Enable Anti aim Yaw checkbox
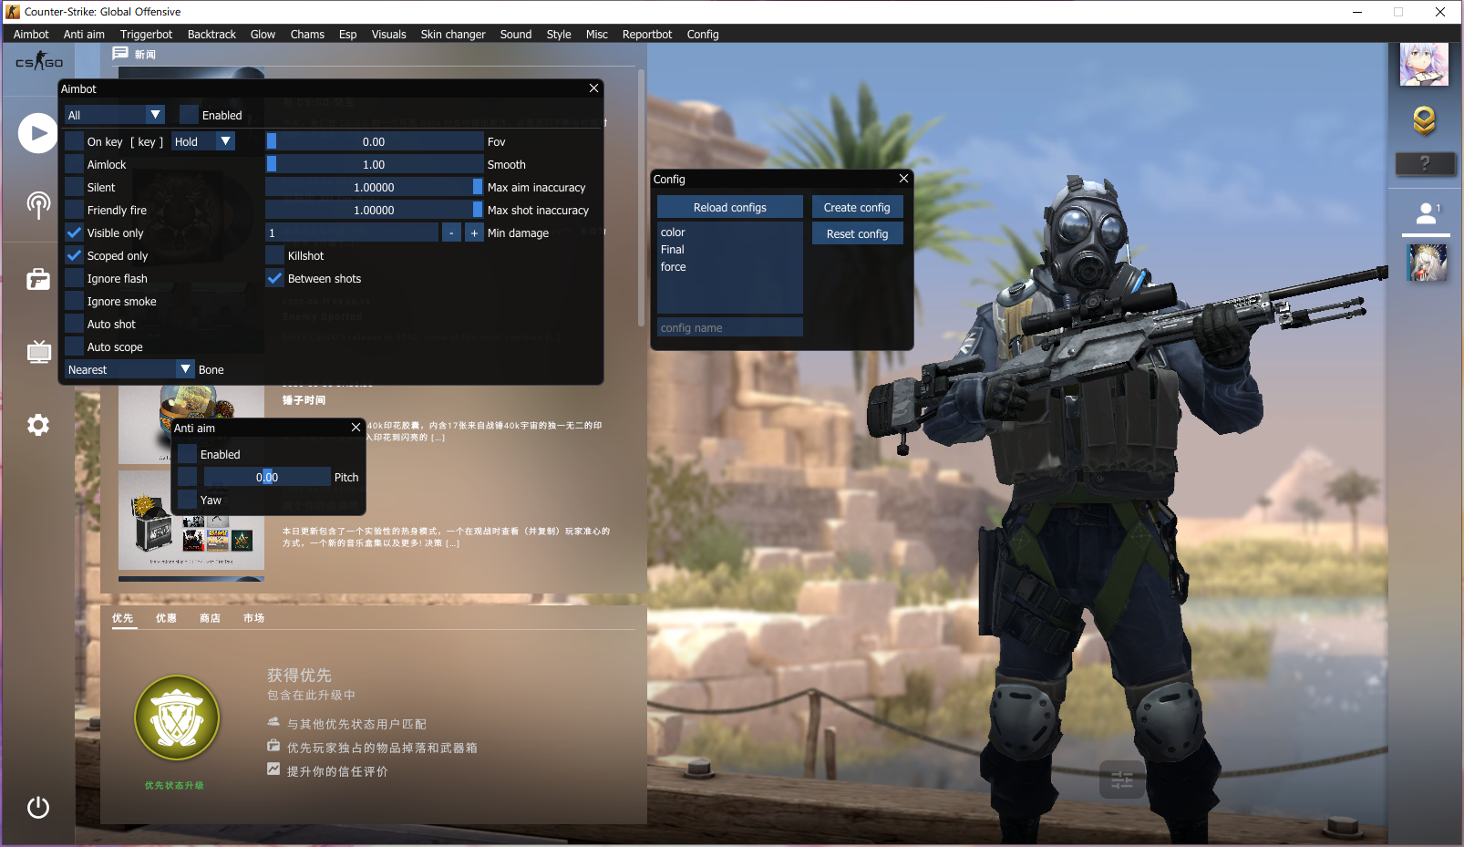 [x=187, y=500]
